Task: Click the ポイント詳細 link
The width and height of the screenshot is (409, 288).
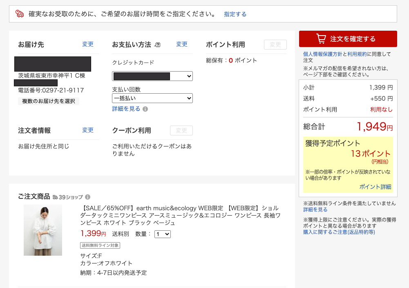Action: [x=375, y=187]
